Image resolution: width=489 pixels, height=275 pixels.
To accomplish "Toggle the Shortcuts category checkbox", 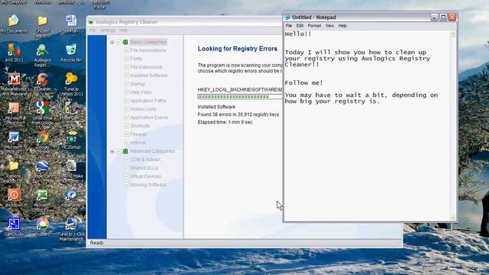I will pos(127,126).
